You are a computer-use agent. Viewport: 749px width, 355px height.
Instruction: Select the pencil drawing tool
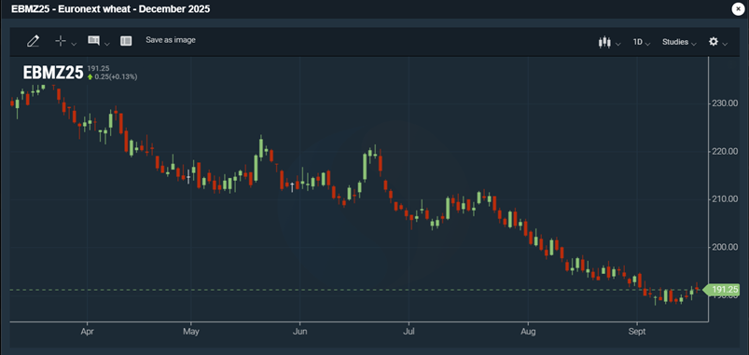tap(33, 42)
